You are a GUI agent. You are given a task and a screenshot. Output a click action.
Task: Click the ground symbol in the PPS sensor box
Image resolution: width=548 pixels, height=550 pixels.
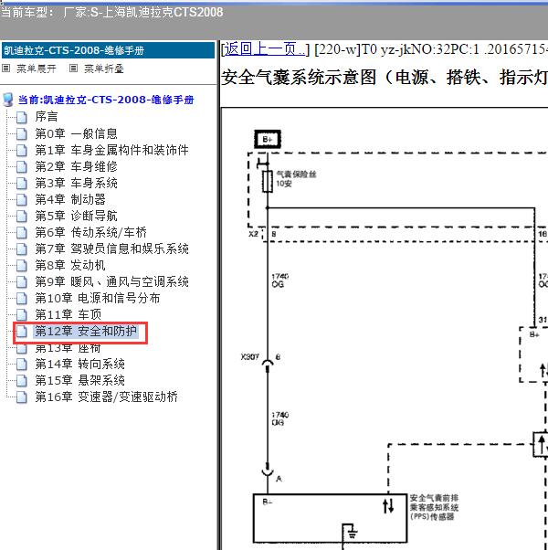pyautogui.click(x=353, y=534)
